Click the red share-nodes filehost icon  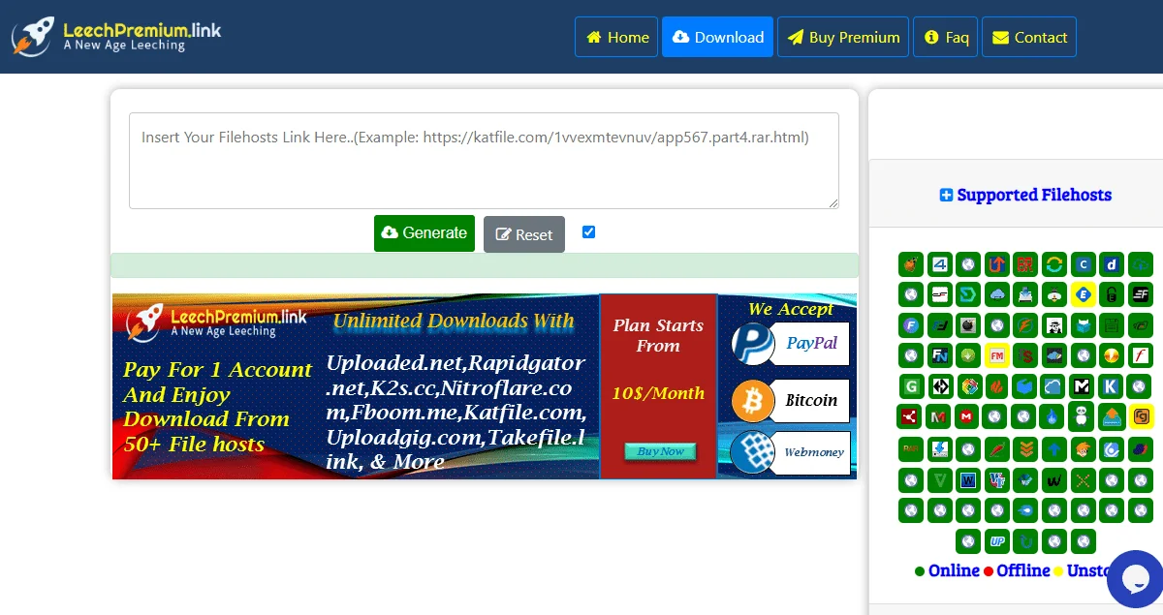[x=909, y=416]
